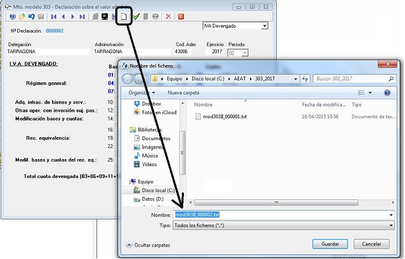405x259 pixels.
Task: Open the Nombre field dropdown arrow
Action: click(391, 215)
